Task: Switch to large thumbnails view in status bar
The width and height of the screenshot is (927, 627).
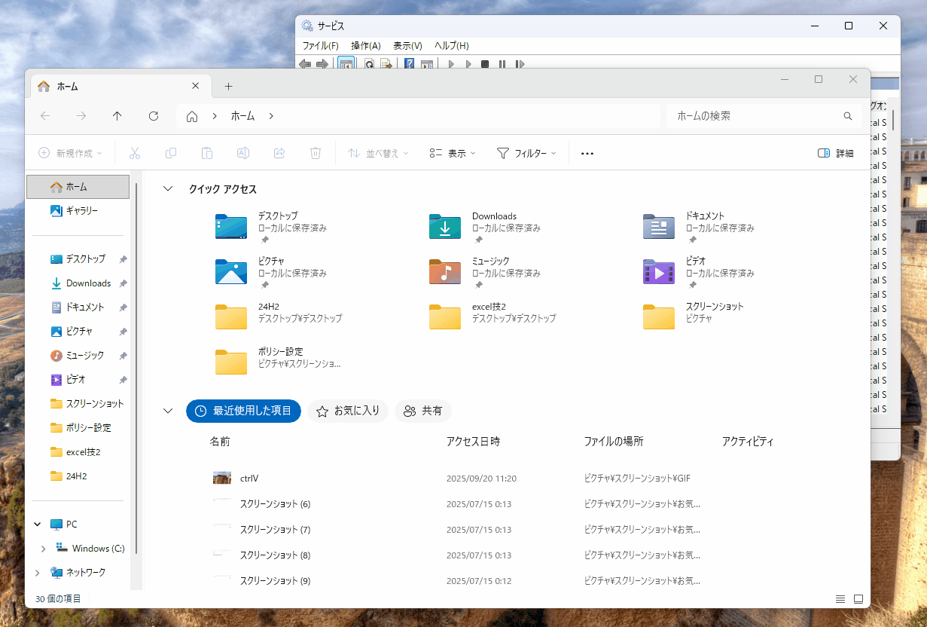Action: (x=858, y=599)
